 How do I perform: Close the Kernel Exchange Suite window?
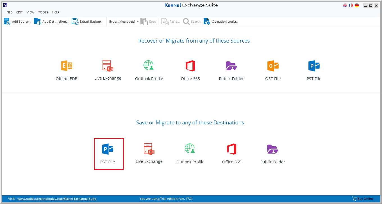tap(376, 6)
